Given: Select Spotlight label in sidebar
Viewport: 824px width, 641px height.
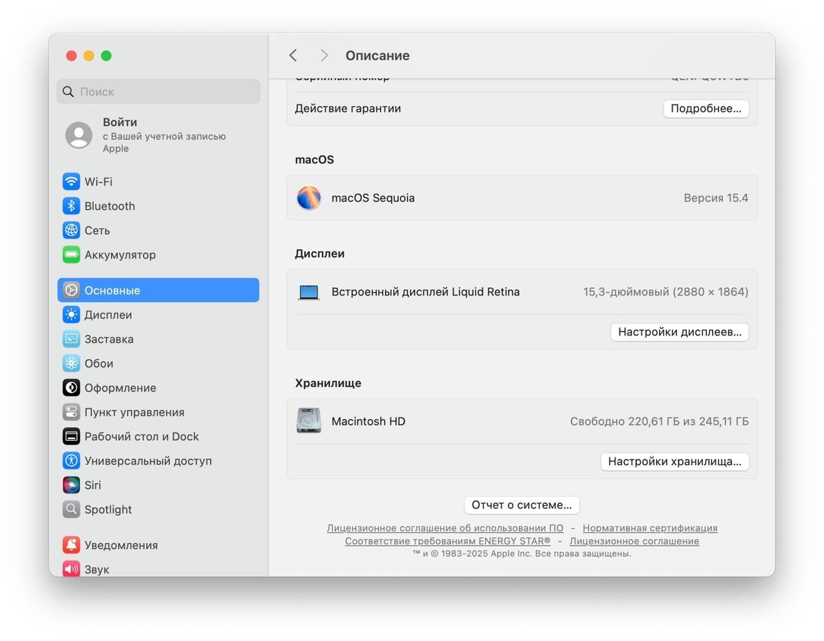Looking at the screenshot, I should point(108,510).
